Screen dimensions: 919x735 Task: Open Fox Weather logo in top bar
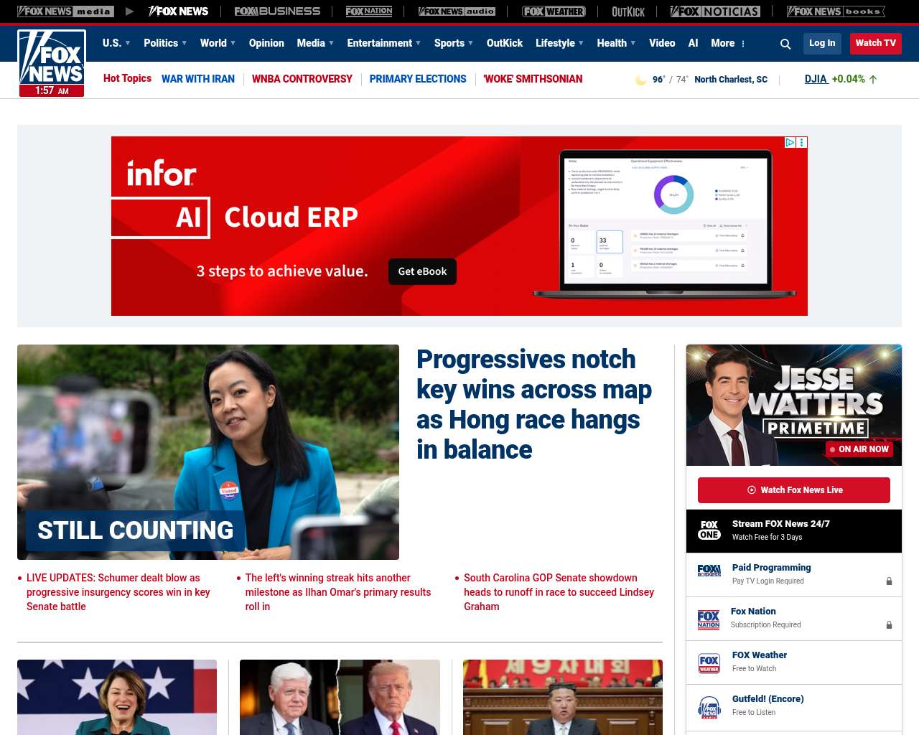[x=554, y=11]
